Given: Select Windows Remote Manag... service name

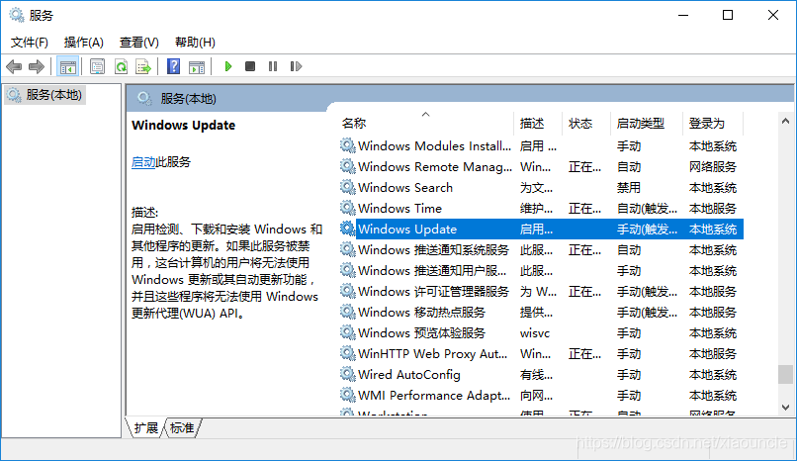Looking at the screenshot, I should click(435, 167).
